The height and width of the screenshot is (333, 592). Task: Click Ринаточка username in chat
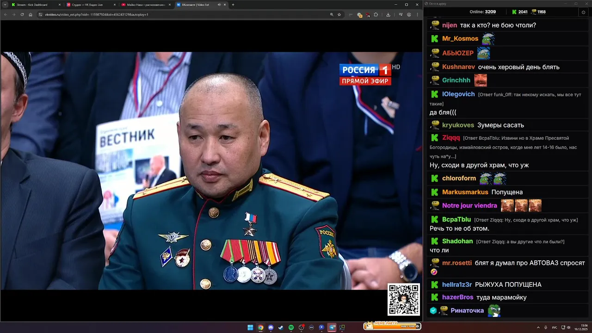click(x=467, y=310)
